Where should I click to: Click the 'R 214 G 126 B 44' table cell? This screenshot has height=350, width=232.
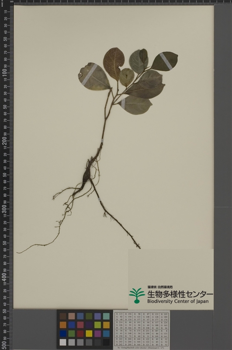pos(119,325)
